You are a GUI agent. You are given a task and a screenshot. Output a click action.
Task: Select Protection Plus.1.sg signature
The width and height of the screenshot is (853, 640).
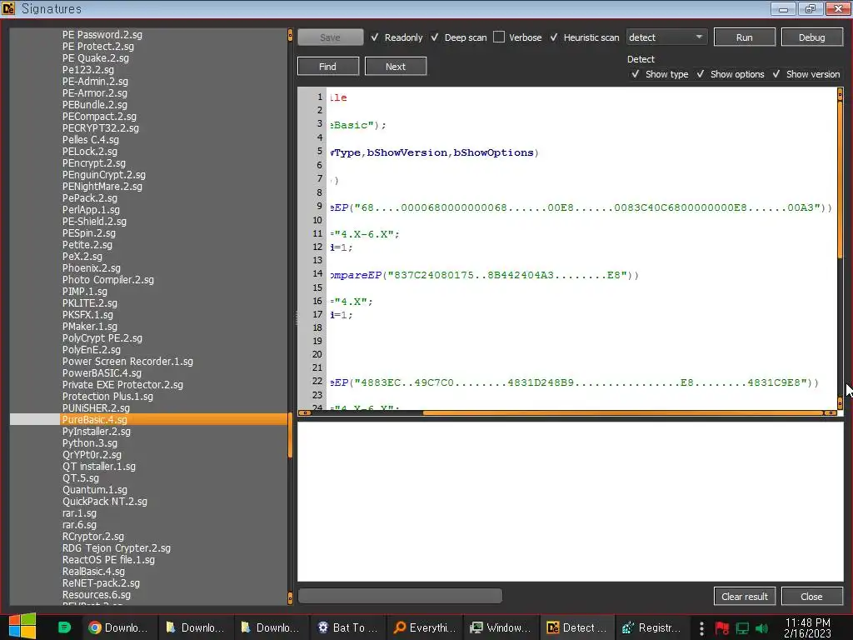[x=107, y=396]
